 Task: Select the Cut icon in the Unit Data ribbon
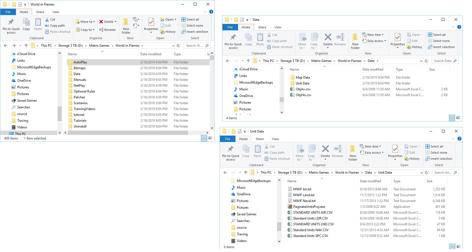270,146
